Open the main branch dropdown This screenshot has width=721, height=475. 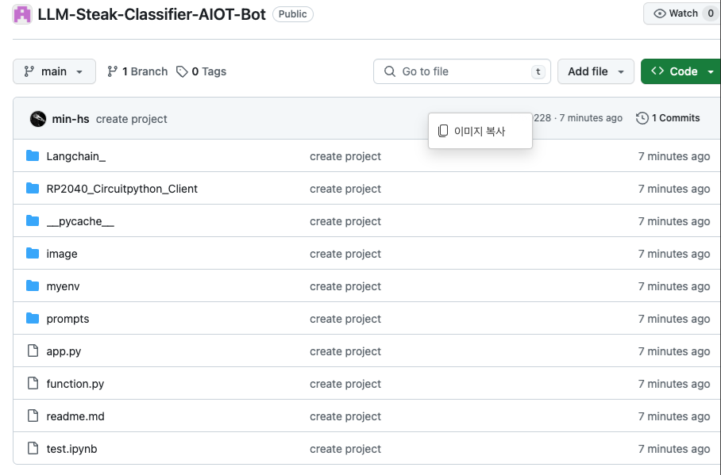[x=54, y=71]
